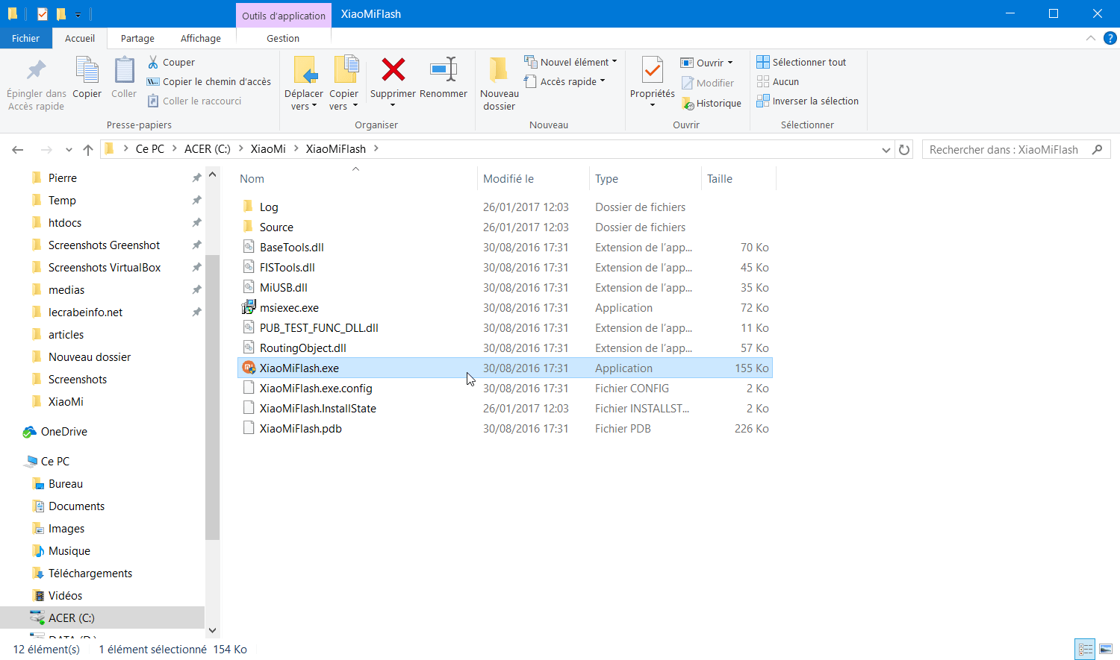Click Sélectionner tout in the ribbon
1120x660 pixels.
(x=801, y=62)
